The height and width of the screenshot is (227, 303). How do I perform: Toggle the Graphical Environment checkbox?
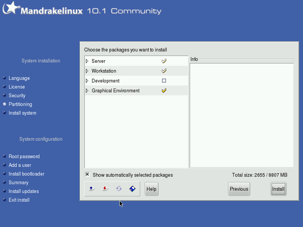pyautogui.click(x=164, y=90)
